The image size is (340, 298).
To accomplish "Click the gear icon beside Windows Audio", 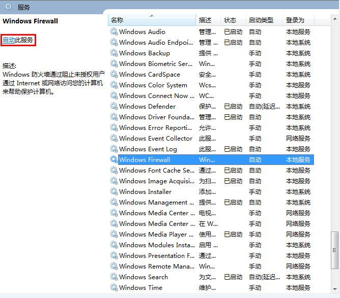I will [114, 31].
